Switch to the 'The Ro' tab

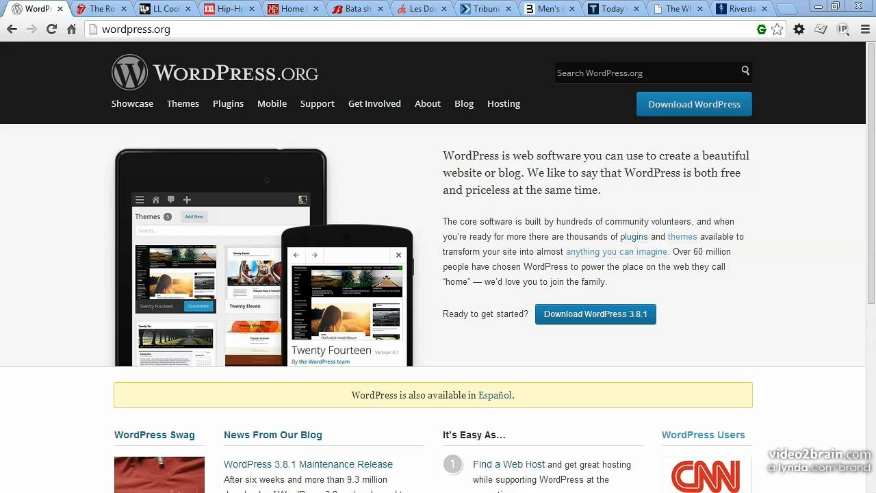(x=101, y=9)
